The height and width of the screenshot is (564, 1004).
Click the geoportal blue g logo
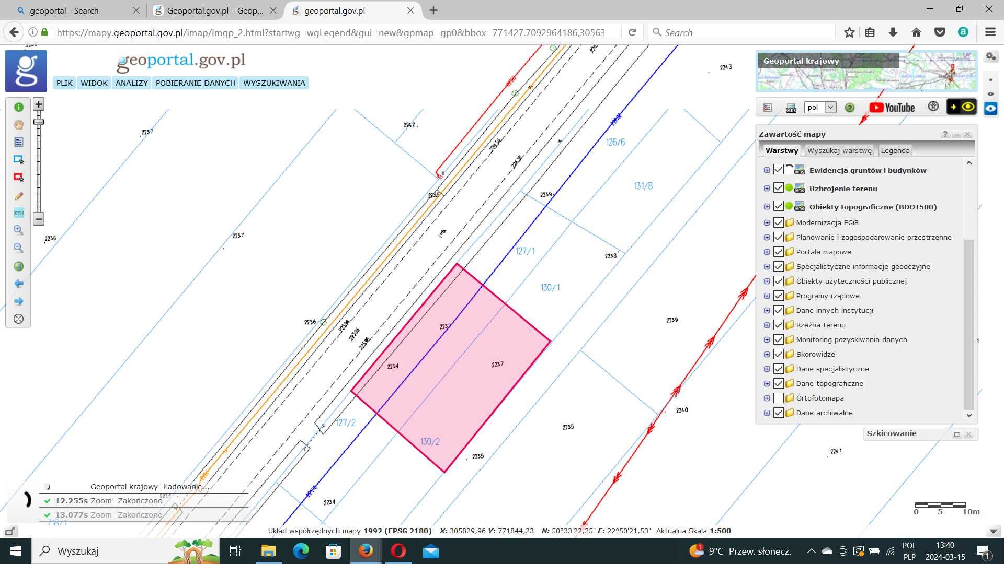pos(26,71)
